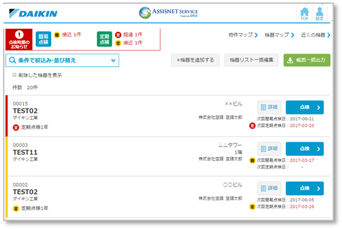Click date 2017-06-21
Viewport: 342px width, 229px height.
coord(302,119)
